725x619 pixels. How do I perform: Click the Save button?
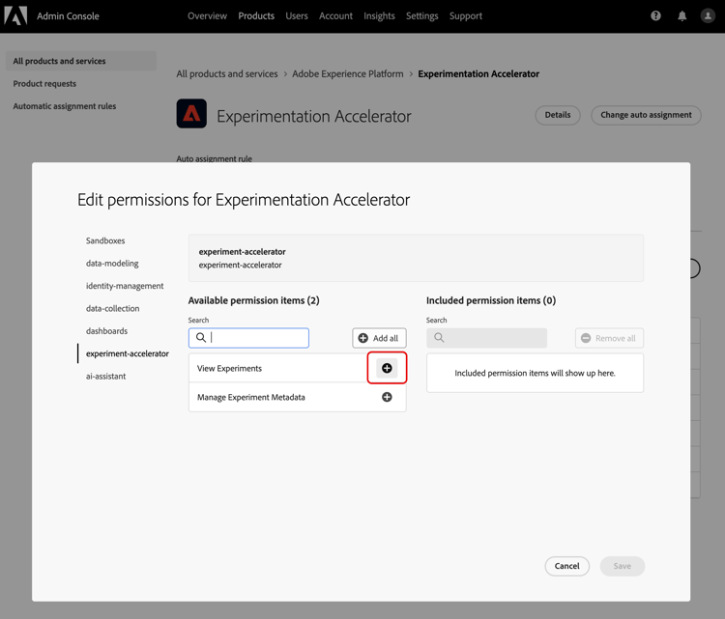tap(623, 566)
